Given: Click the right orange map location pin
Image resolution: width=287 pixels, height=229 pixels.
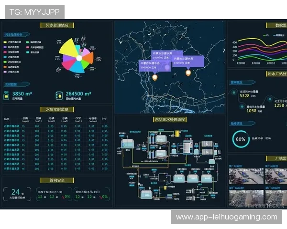Looking at the screenshot, I should click(x=188, y=73).
